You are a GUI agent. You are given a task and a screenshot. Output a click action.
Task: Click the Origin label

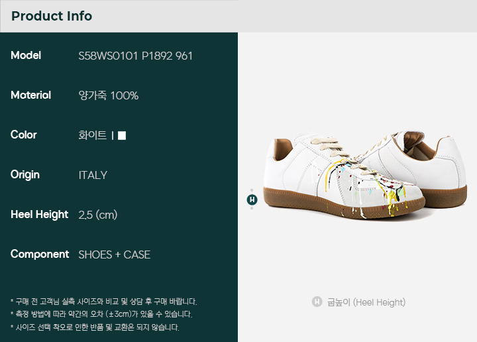(25, 175)
